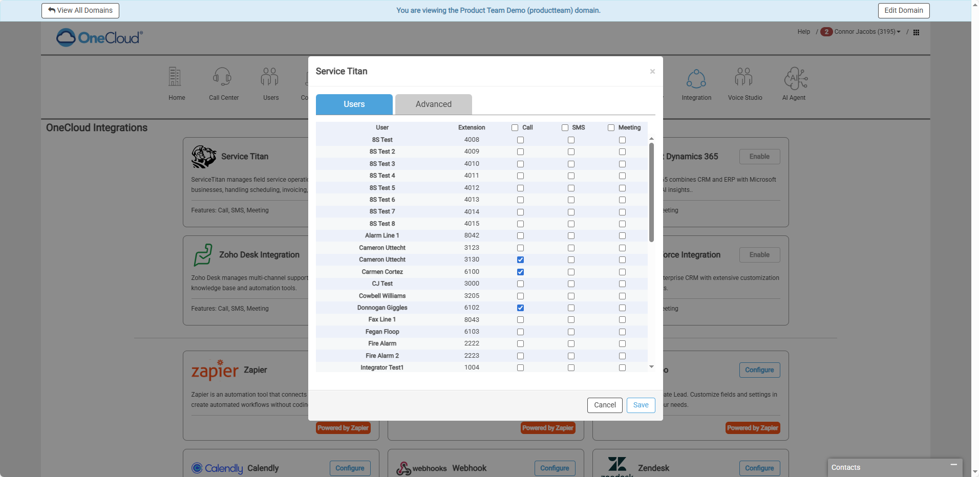
Task: Click the user list scroll-down arrow
Action: pyautogui.click(x=651, y=366)
